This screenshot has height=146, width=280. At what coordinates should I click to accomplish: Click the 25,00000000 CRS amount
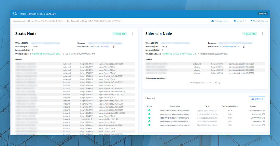[258, 118]
